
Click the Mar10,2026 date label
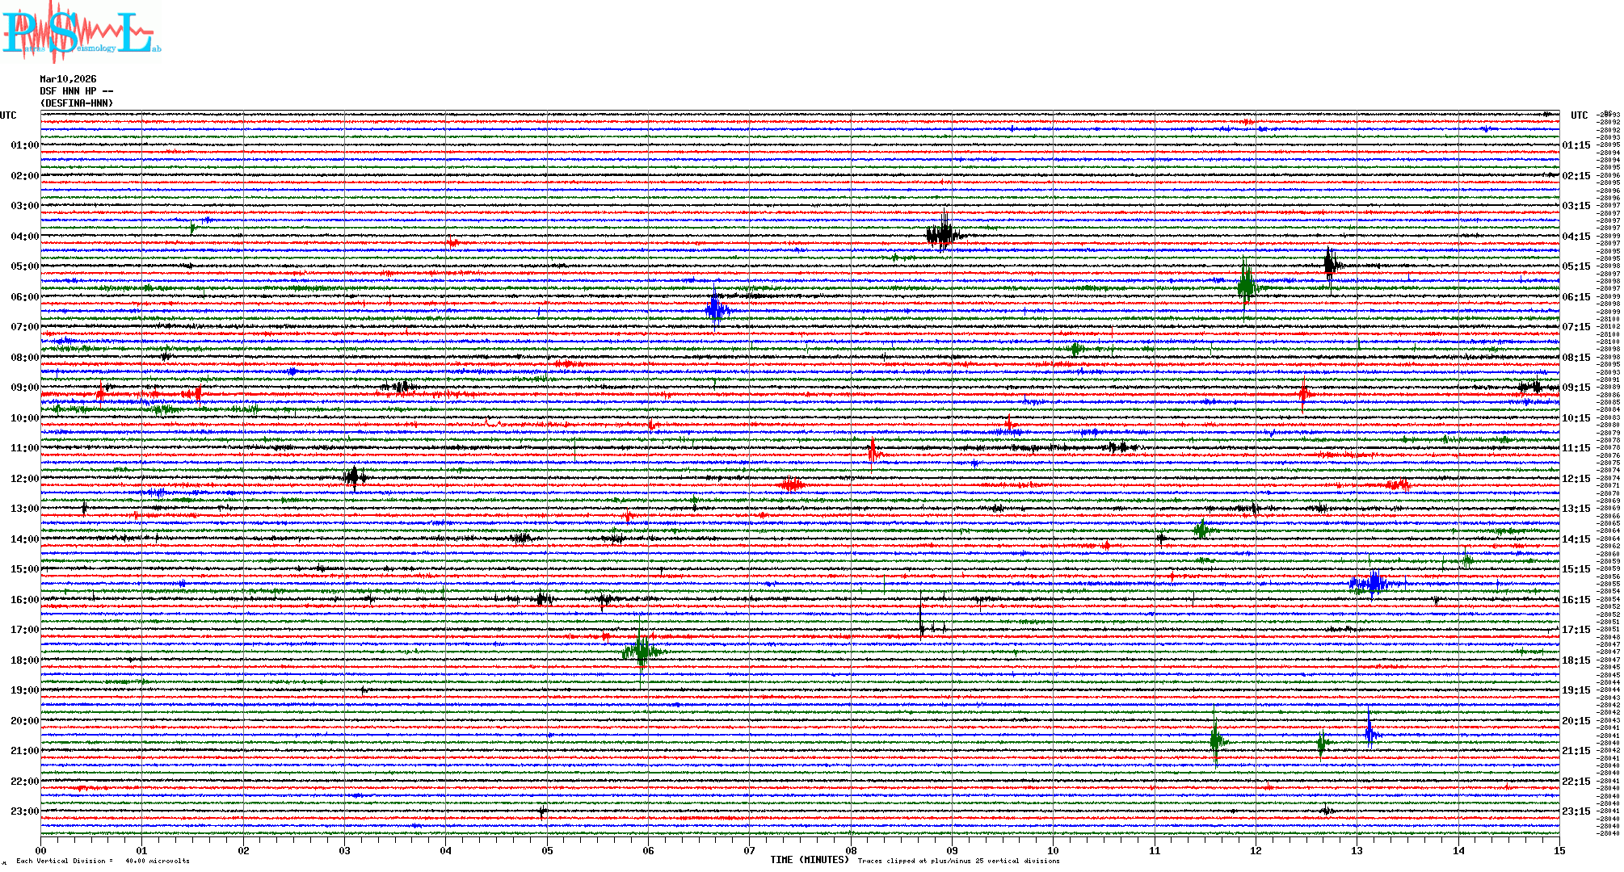tap(68, 79)
